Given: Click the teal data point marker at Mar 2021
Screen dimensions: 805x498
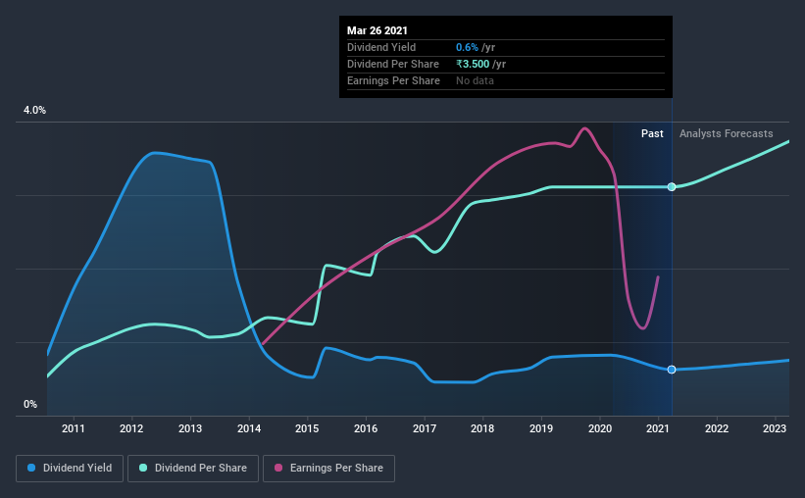Looking at the screenshot, I should click(x=672, y=187).
